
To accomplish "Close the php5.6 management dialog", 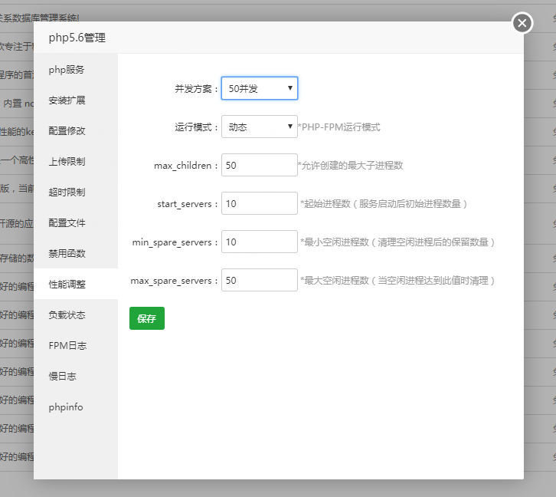I will (x=522, y=23).
